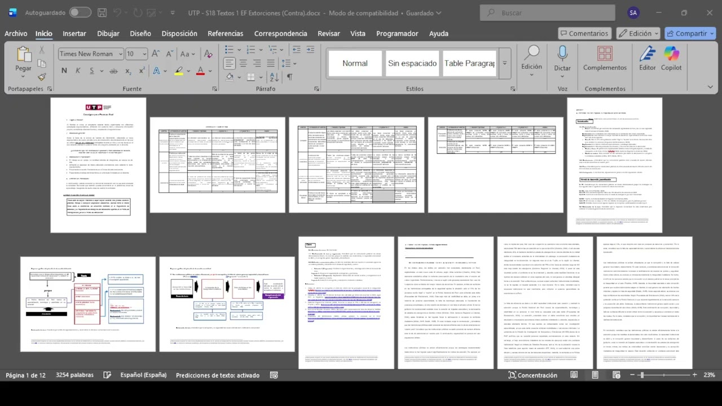Switch to the Referencias tab
This screenshot has height=406, width=722.
(x=226, y=33)
